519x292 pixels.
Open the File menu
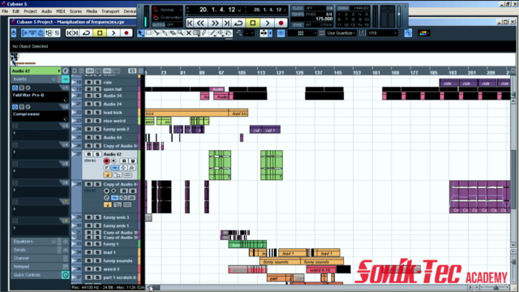tap(5, 11)
